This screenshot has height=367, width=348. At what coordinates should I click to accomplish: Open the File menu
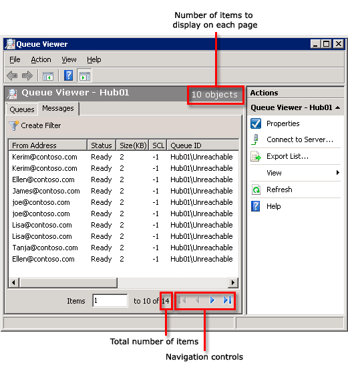coord(15,59)
